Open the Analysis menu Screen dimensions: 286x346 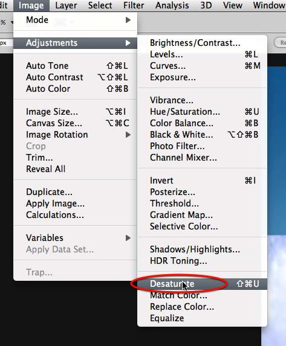(172, 5)
